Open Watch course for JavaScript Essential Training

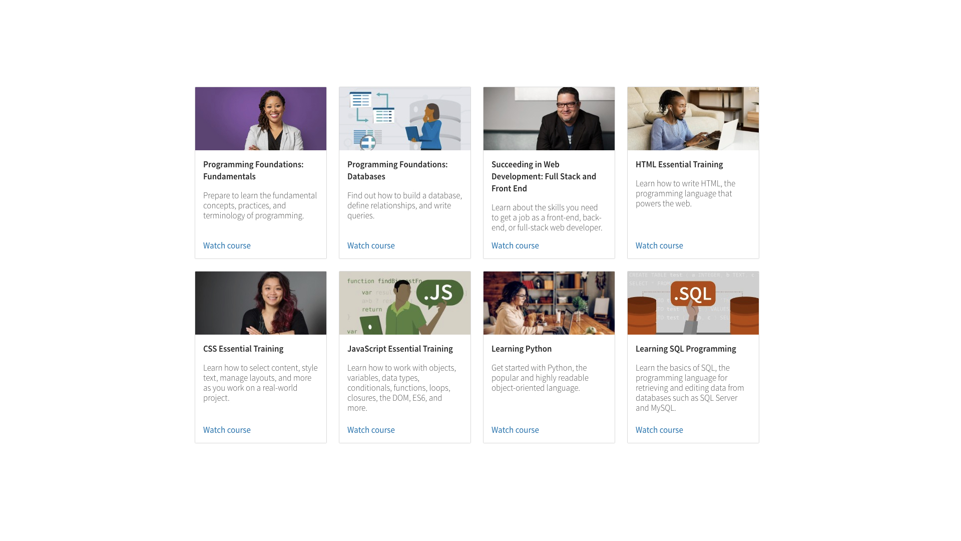[x=371, y=430]
